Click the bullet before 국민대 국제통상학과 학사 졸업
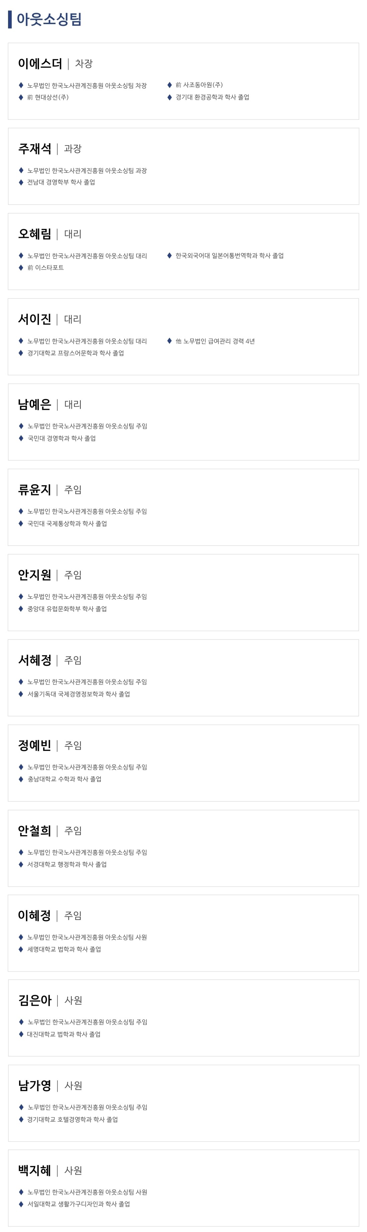Image resolution: width=367 pixels, height=1232 pixels. tap(21, 523)
